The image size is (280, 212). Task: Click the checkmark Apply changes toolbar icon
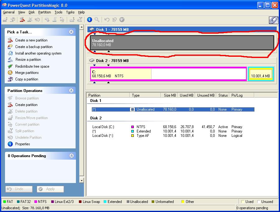click(122, 20)
